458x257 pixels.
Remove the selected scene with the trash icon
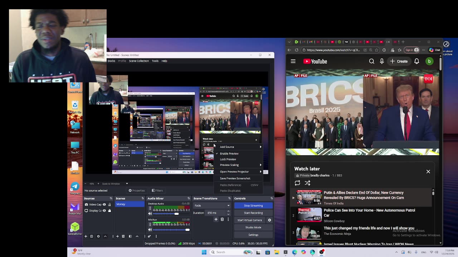(x=123, y=236)
